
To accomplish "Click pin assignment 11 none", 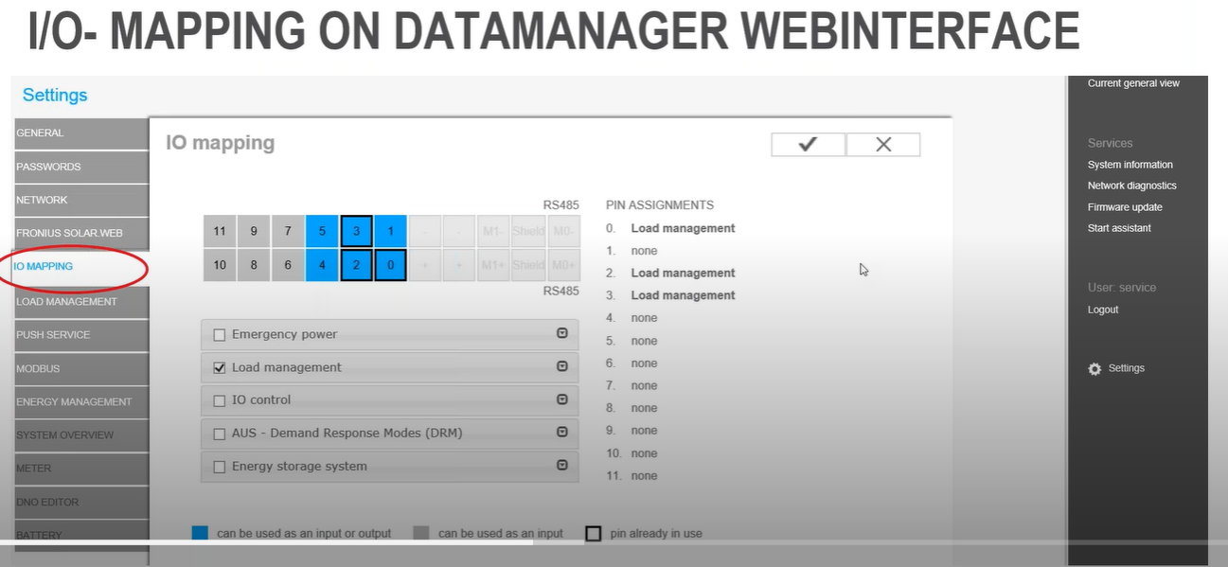I will [x=644, y=476].
